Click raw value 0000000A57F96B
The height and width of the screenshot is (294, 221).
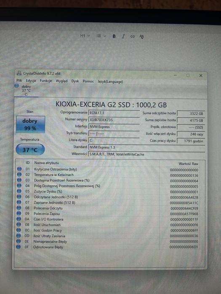(184, 214)
